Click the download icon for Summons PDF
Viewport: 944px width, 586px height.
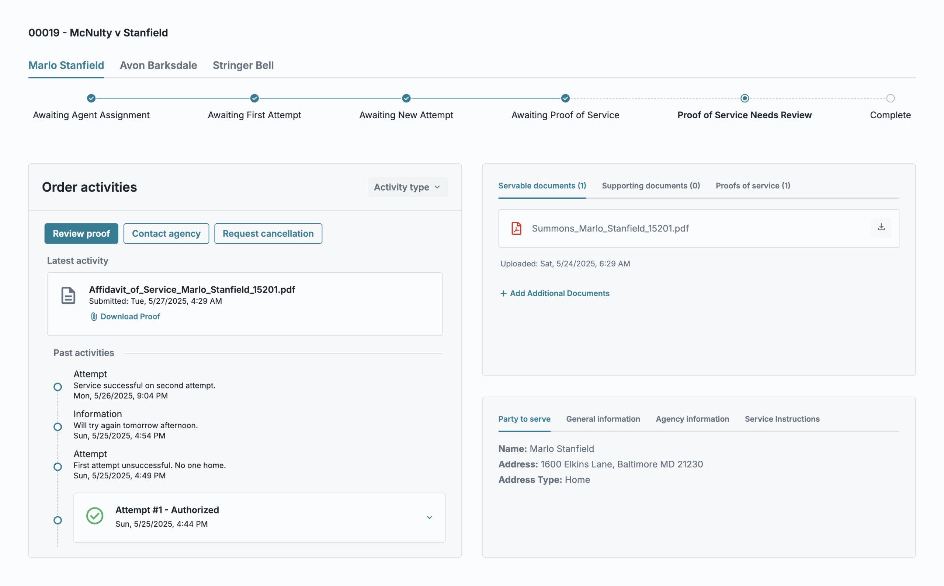(881, 227)
